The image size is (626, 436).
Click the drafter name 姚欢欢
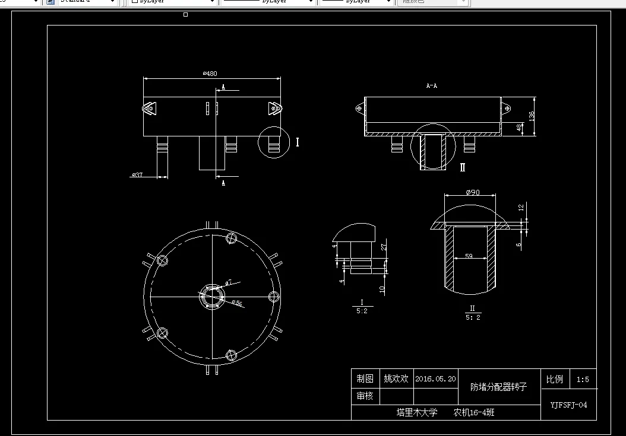[396, 378]
